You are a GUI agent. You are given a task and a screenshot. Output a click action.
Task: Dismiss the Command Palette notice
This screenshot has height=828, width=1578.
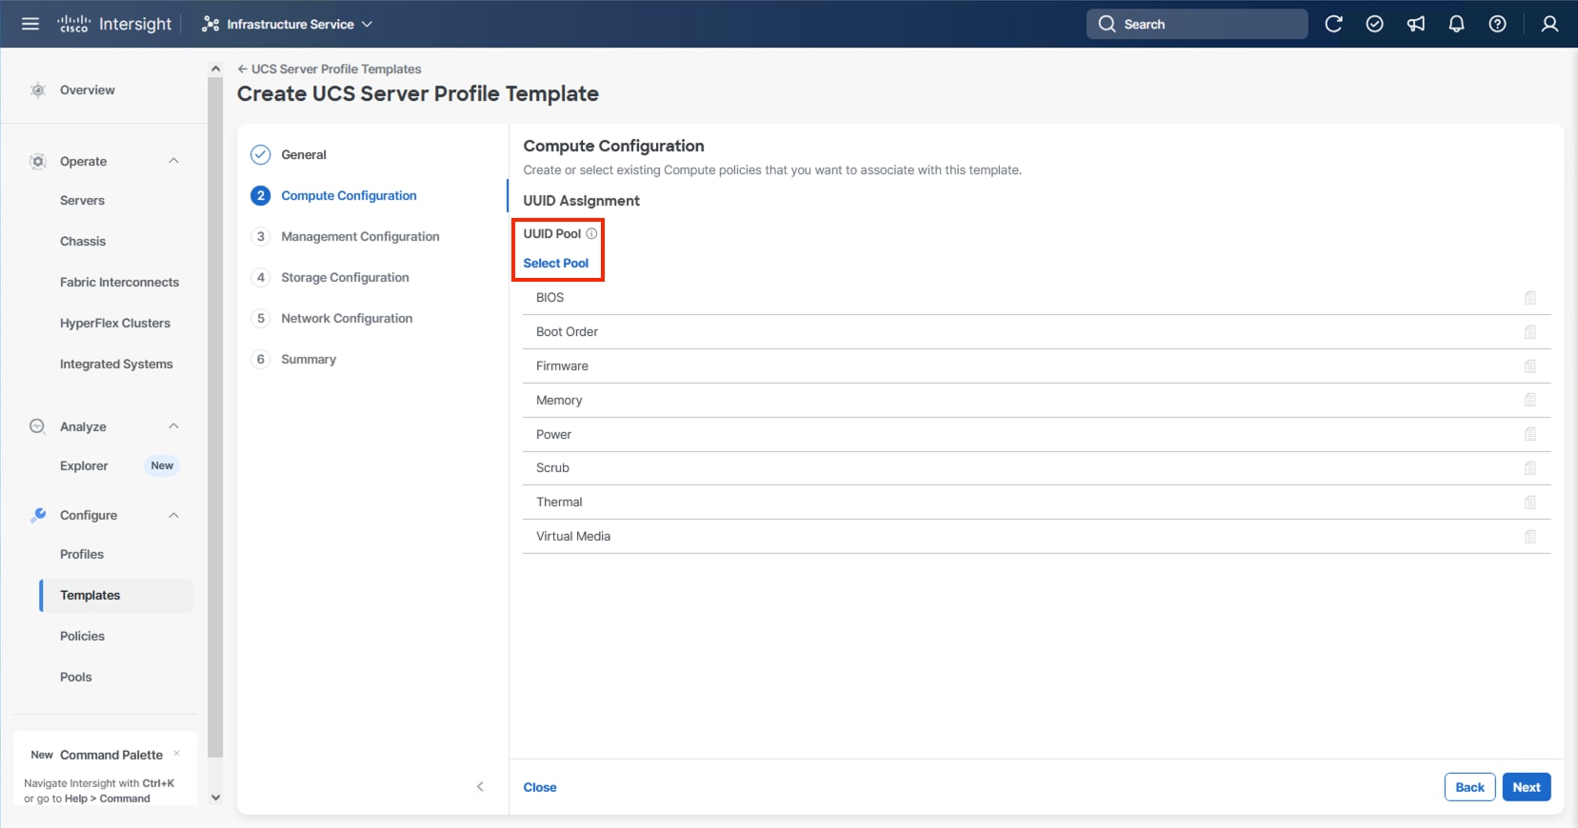[177, 753]
